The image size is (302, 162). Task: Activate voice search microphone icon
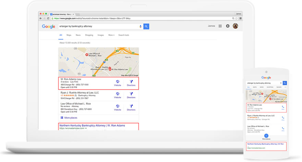click(x=141, y=26)
